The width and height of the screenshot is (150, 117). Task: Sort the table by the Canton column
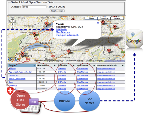(x=22, y=65)
